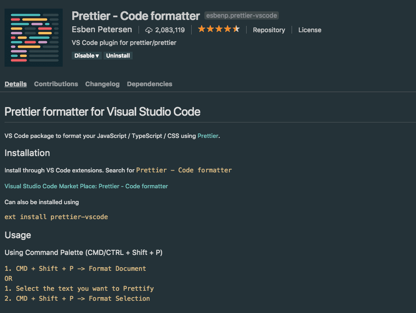Screen dimensions: 416x313
Task: Click 'Can also be installed using' text
Action: [x=42, y=202]
